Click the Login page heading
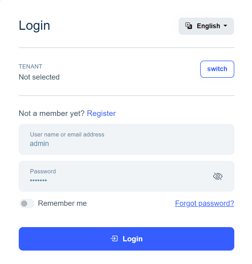 [34, 25]
